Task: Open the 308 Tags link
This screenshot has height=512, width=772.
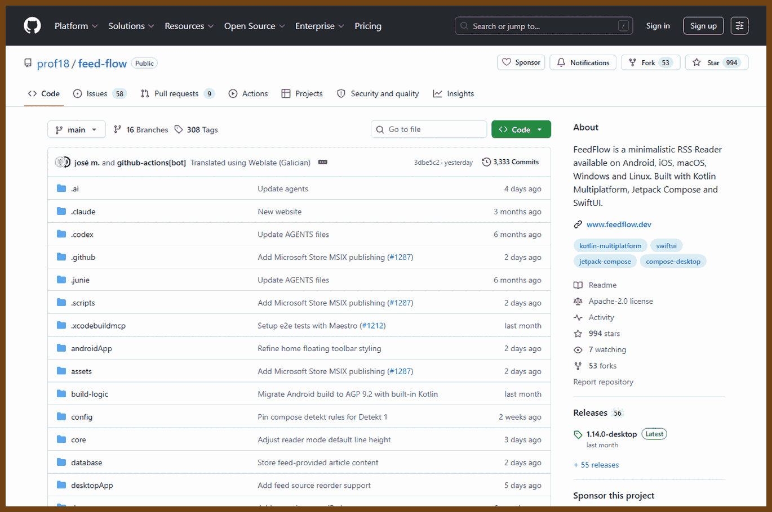Action: pos(196,130)
